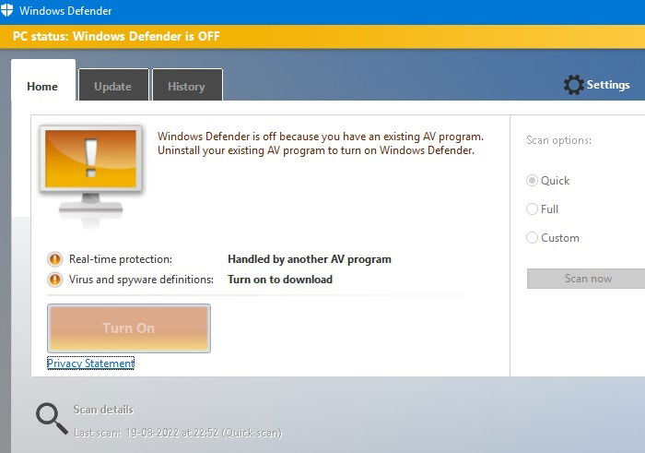
Task: Click the Scan now button
Action: tap(587, 279)
